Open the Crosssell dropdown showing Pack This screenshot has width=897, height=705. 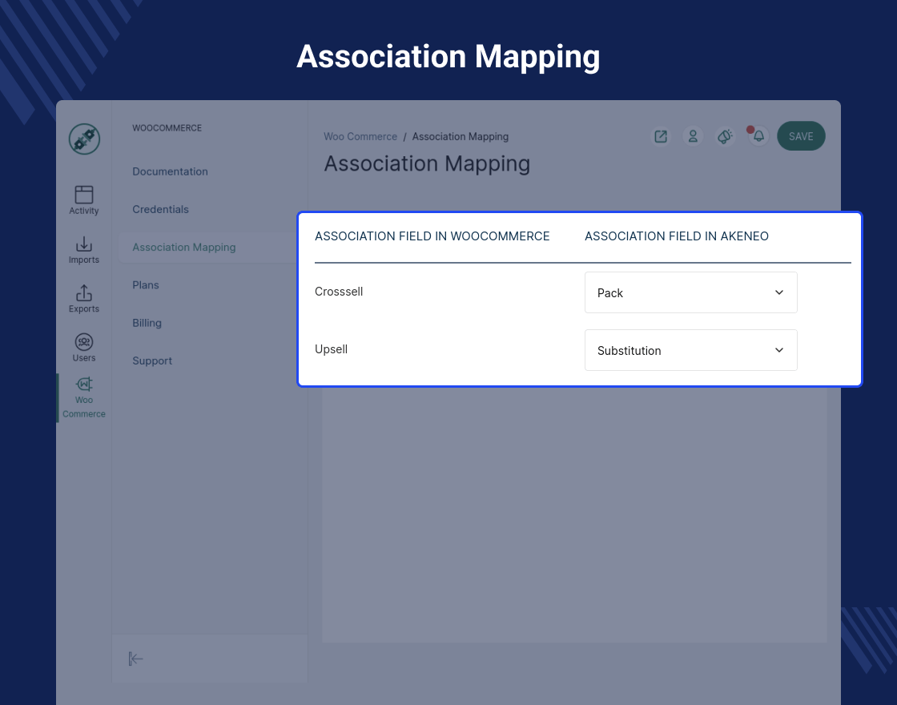pos(691,292)
